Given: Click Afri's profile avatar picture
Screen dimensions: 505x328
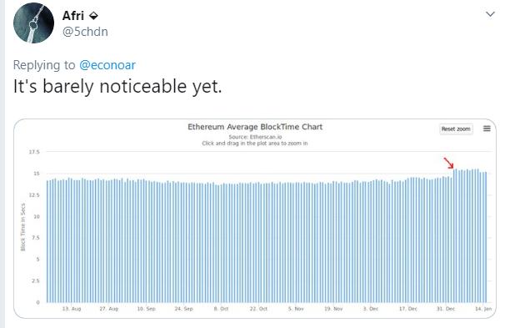Looking at the screenshot, I should pos(33,23).
